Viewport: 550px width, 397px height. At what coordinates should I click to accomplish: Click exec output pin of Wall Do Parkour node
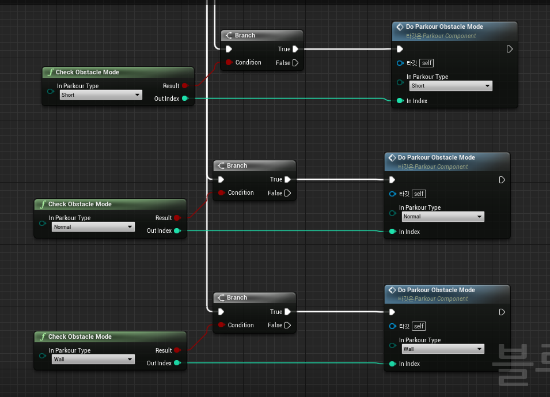502,312
